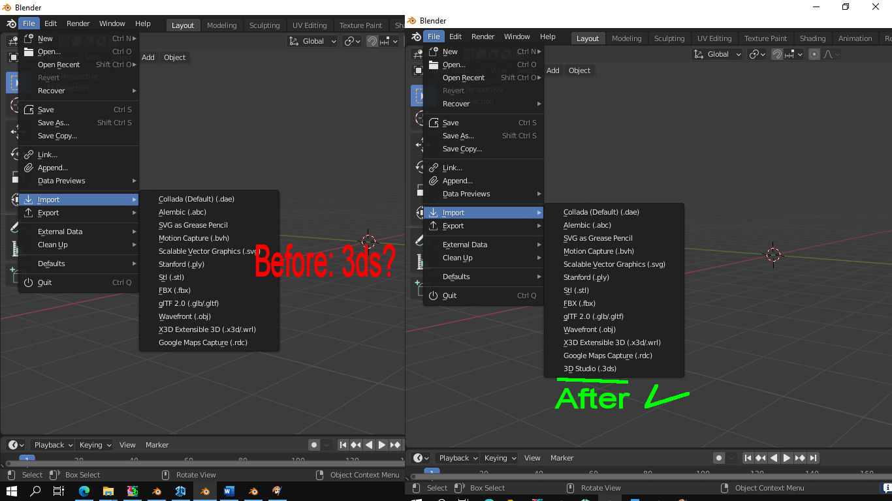Image resolution: width=892 pixels, height=501 pixels.
Task: Jump to start frame in right window timeline
Action: (748, 458)
